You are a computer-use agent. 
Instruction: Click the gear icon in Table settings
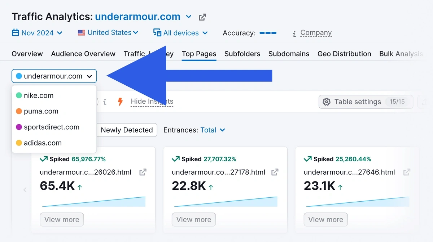click(327, 102)
